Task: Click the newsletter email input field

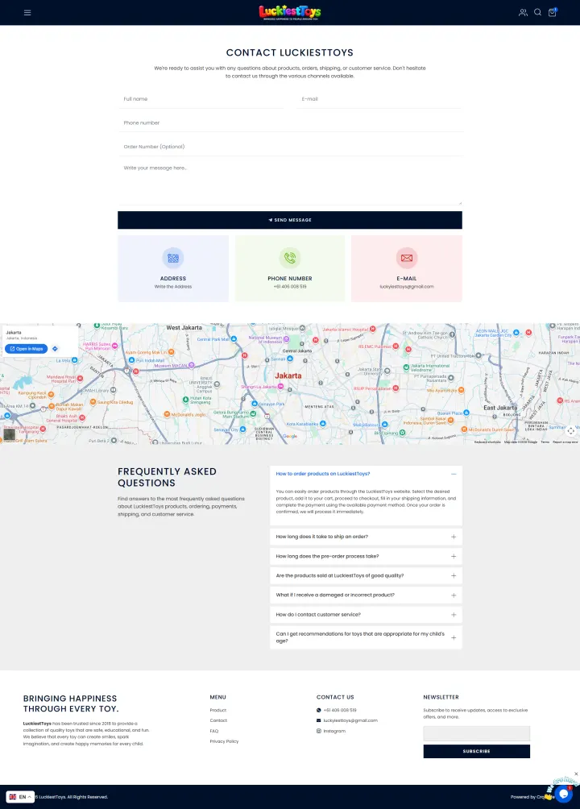Action: (476, 733)
